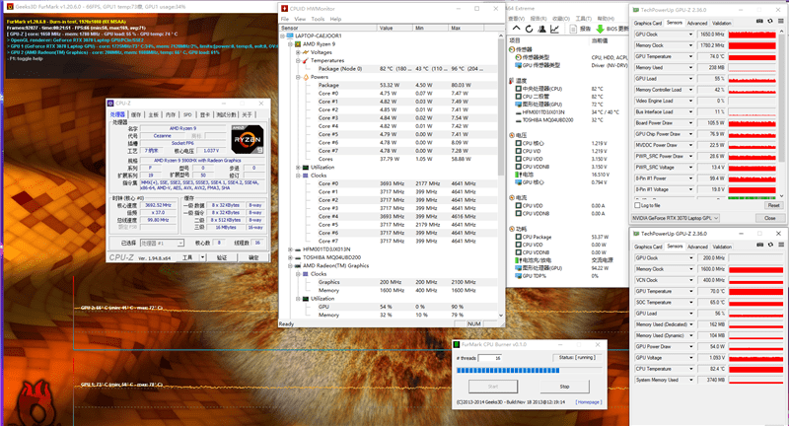Open Validation tab in lower GPU-Z window
This screenshot has width=789, height=426.
pos(722,247)
